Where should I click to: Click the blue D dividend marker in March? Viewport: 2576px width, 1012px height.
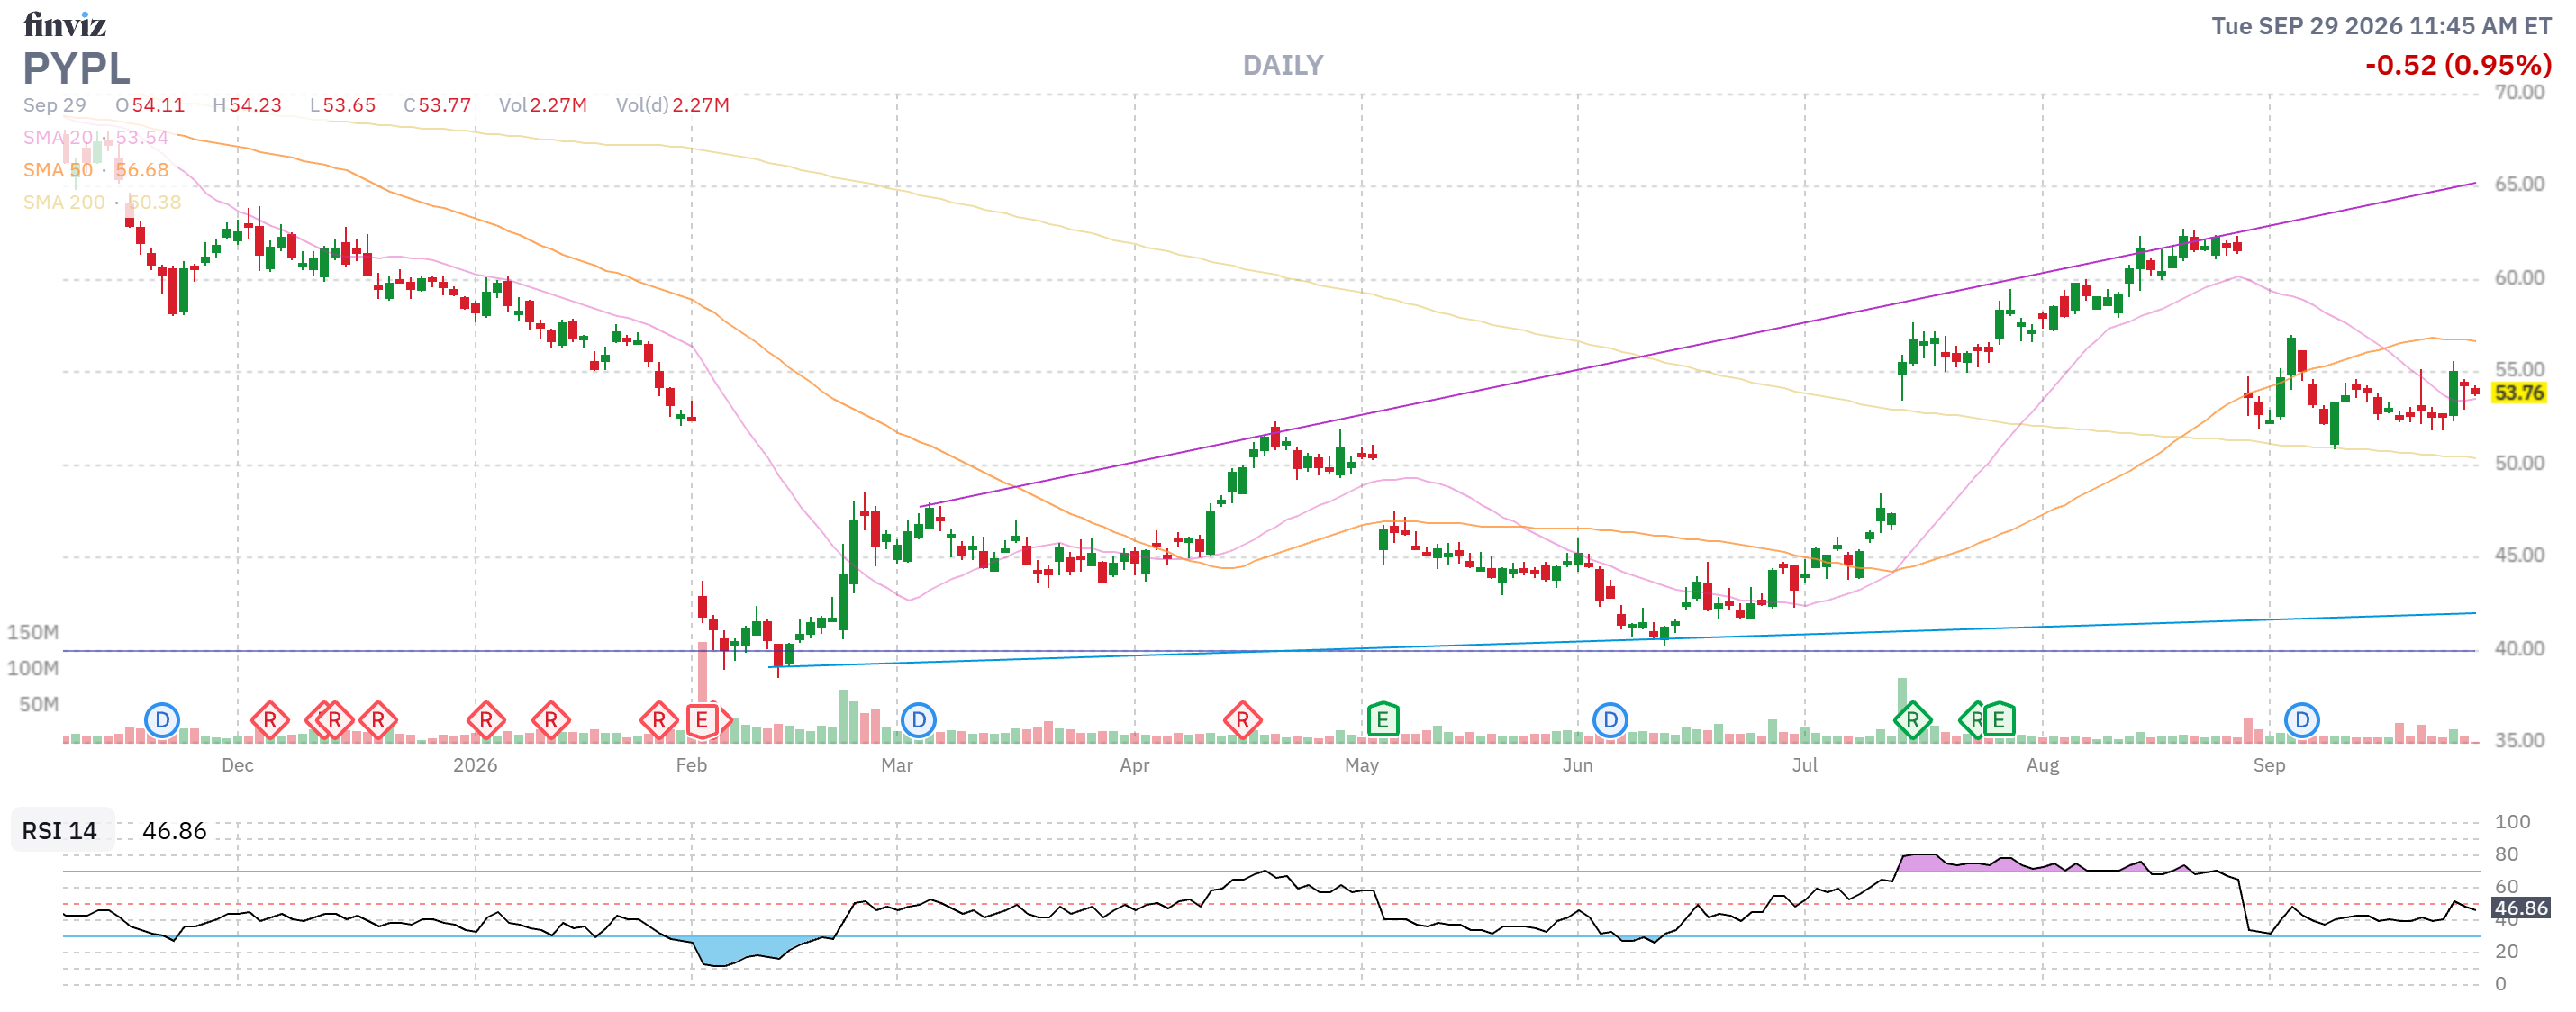(919, 720)
